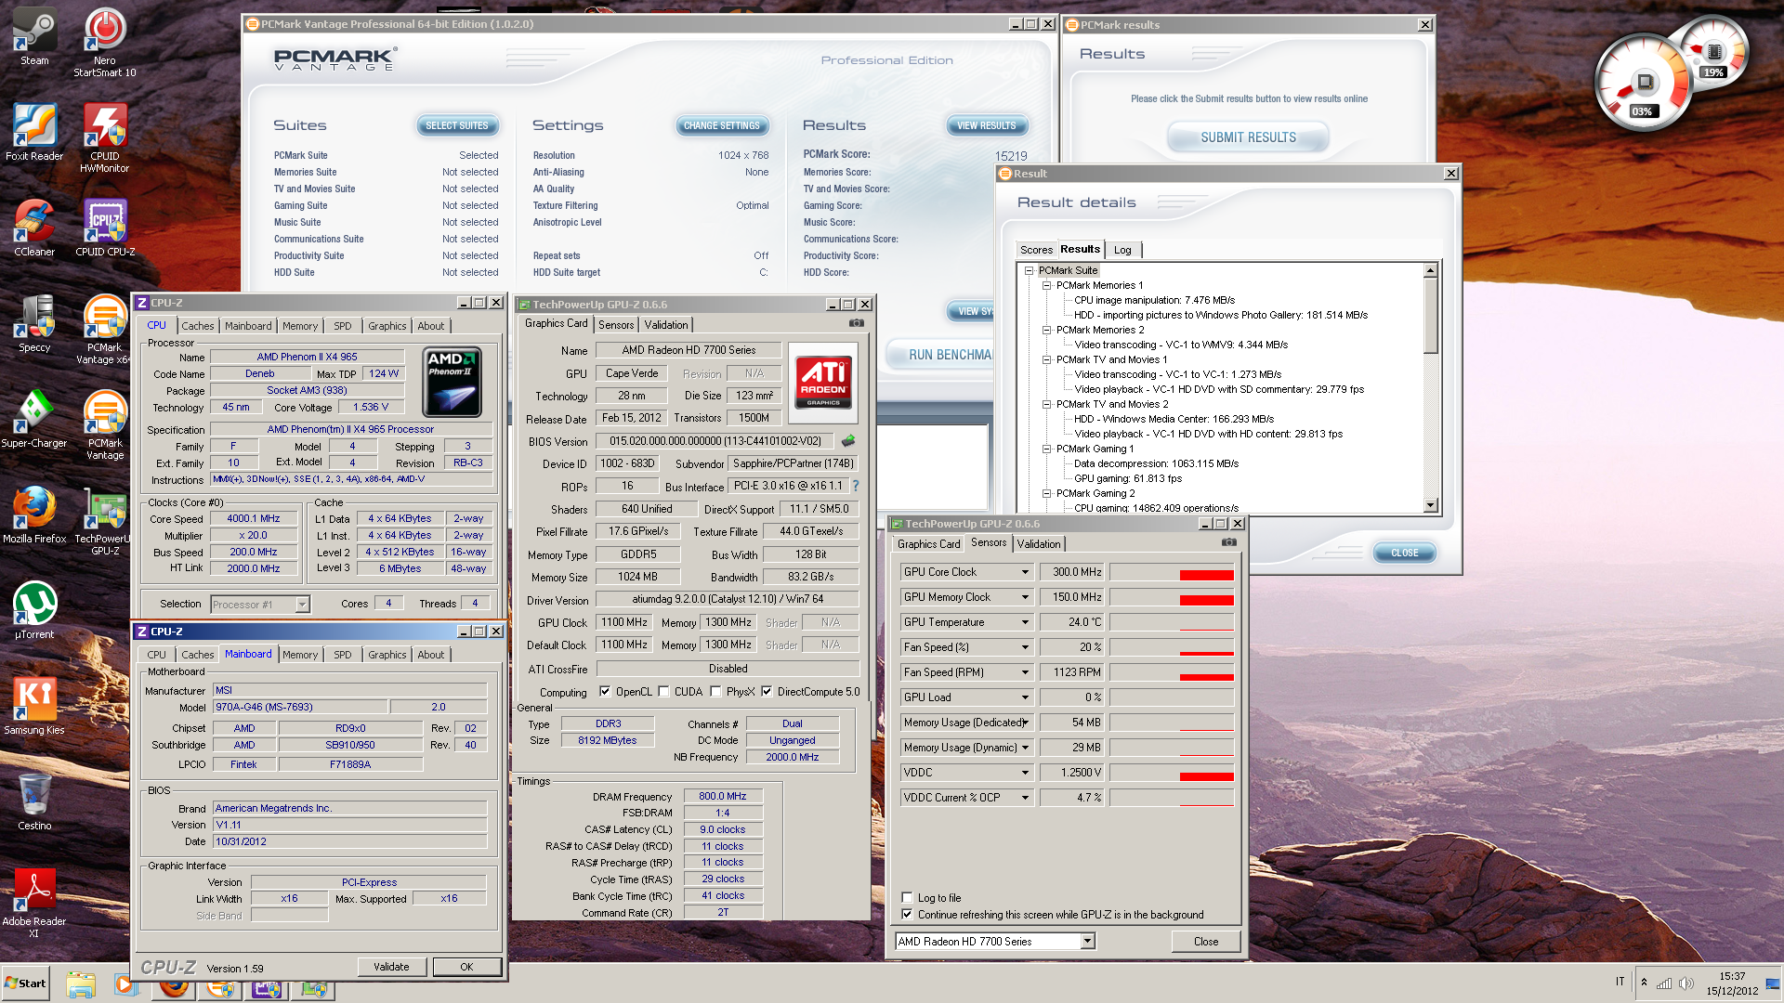1784x1003 pixels.
Task: Click the BIOS save icon in GPU-Z
Action: click(847, 441)
